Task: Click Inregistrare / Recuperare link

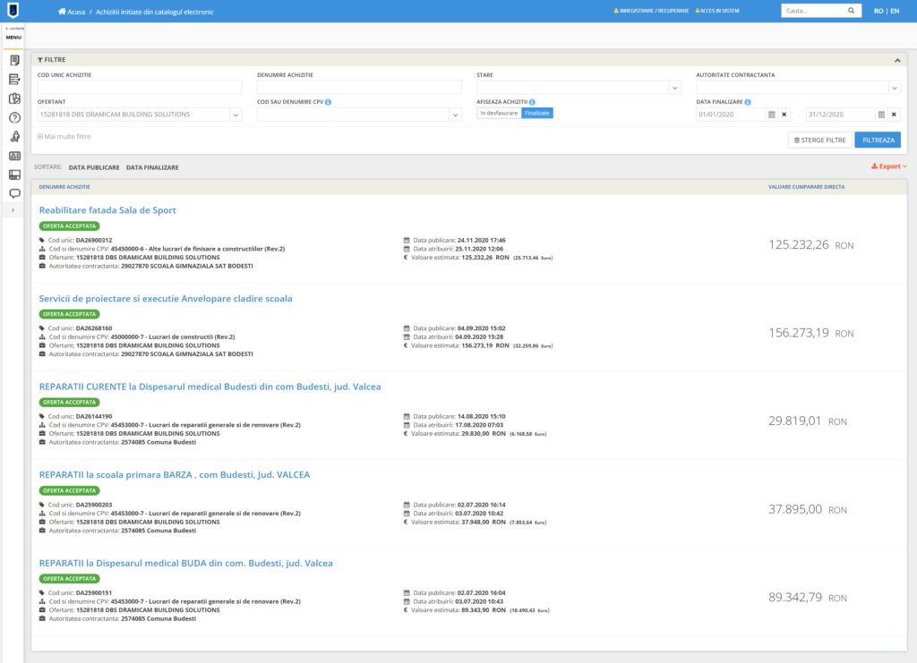Action: point(651,11)
